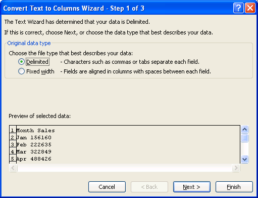Click the horizontal scrollbar track in preview

pos(125,168)
